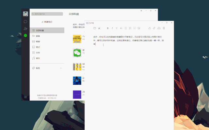Open the font size A option

pos(121,28)
